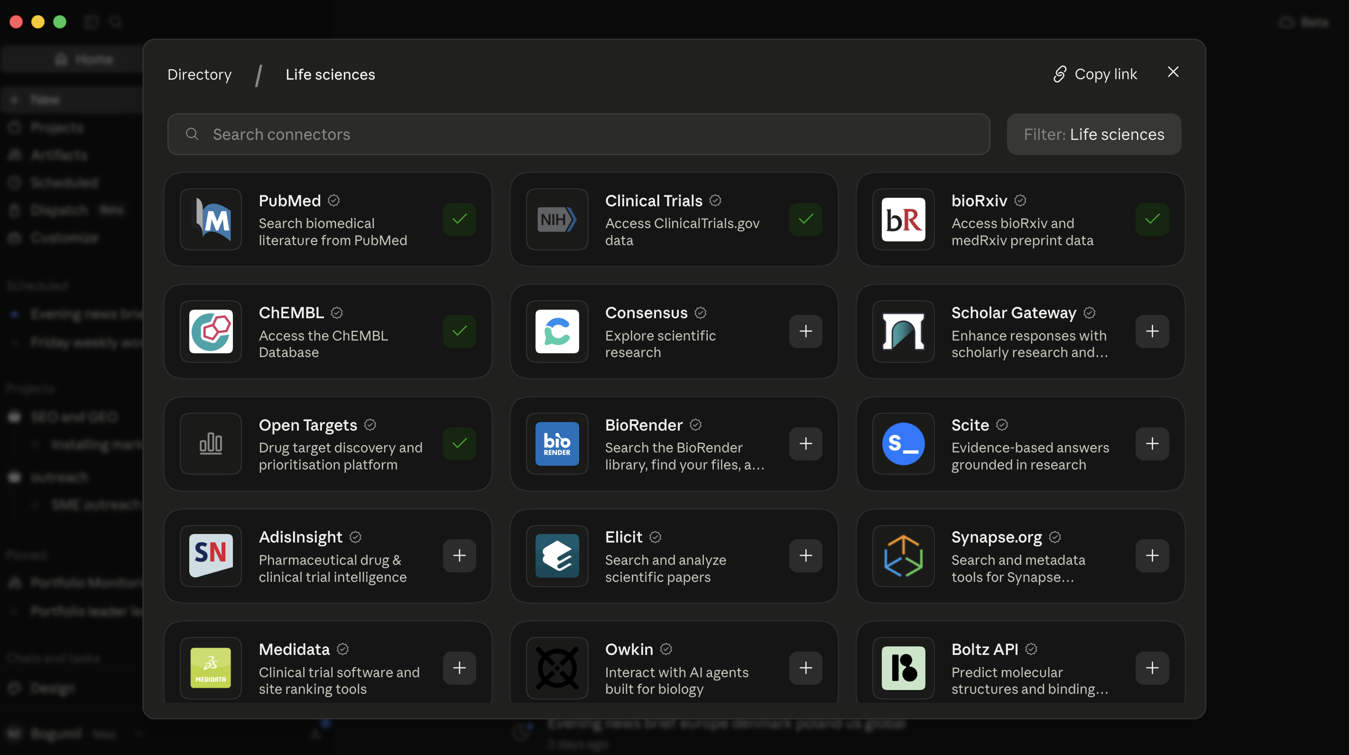The height and width of the screenshot is (755, 1349).
Task: Click the PubMed logo icon
Action: [x=211, y=220]
